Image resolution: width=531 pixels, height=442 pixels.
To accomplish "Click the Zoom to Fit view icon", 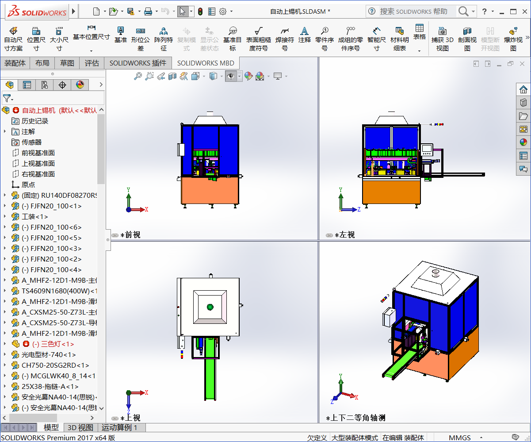I will pyautogui.click(x=138, y=76).
